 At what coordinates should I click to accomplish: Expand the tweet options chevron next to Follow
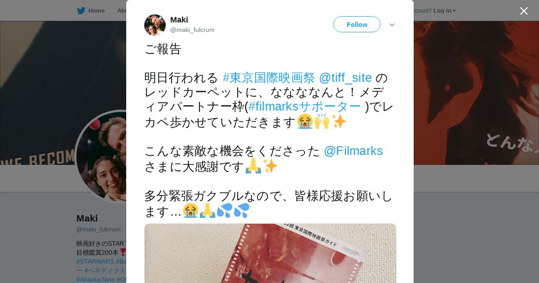[392, 25]
